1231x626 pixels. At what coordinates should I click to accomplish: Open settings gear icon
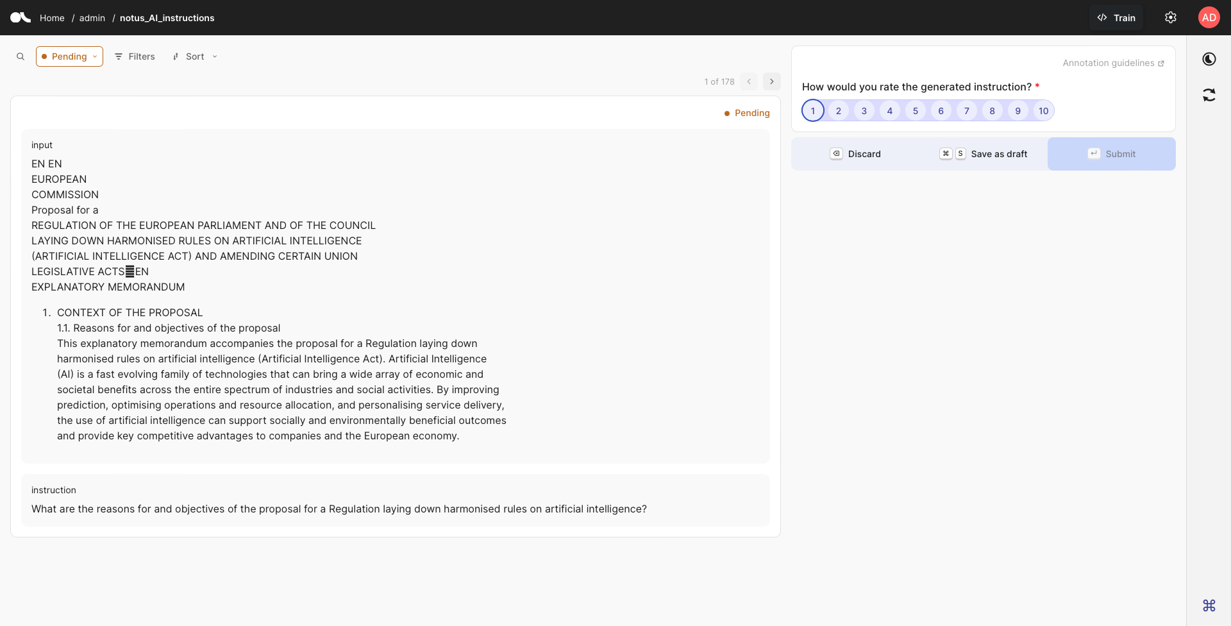[x=1170, y=17]
